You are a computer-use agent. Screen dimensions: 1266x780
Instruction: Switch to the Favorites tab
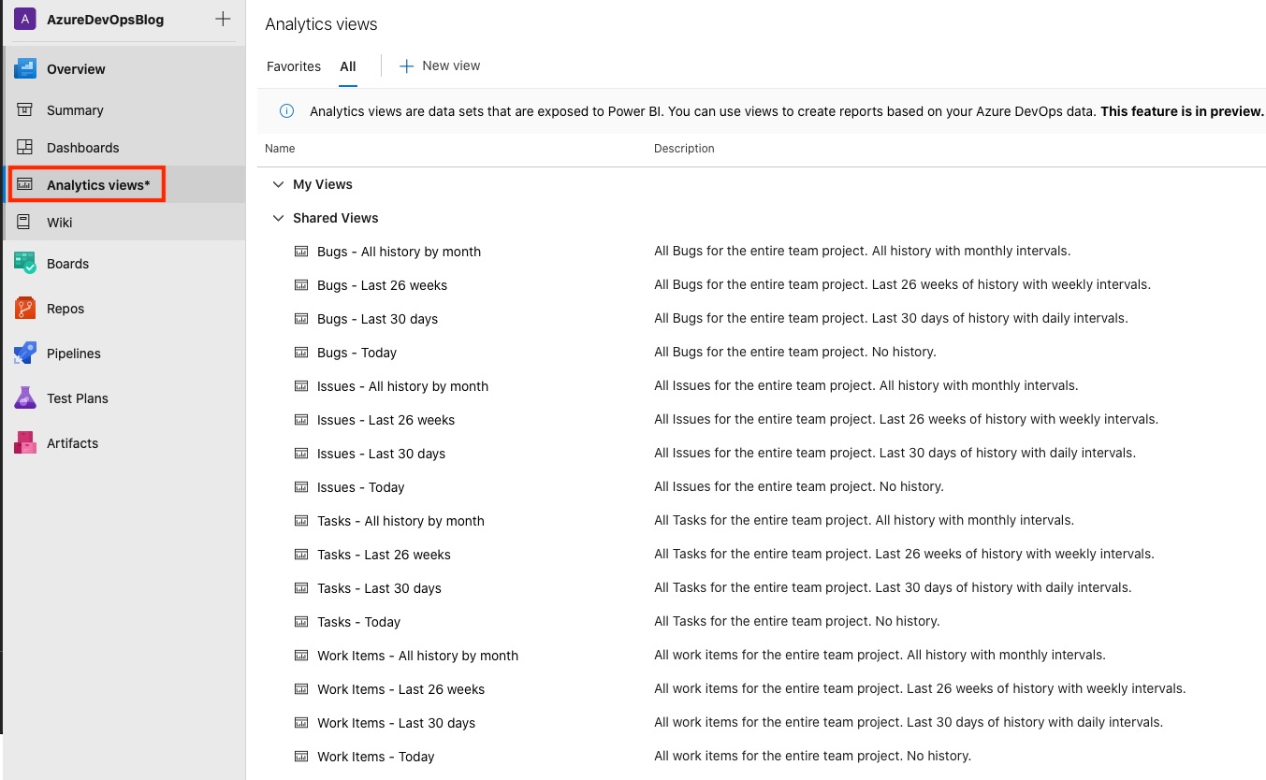[x=294, y=66]
